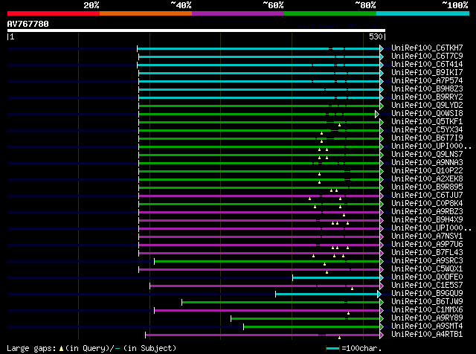Click the Large gaps legend text
Screen dimensions: 476x354
(91, 348)
